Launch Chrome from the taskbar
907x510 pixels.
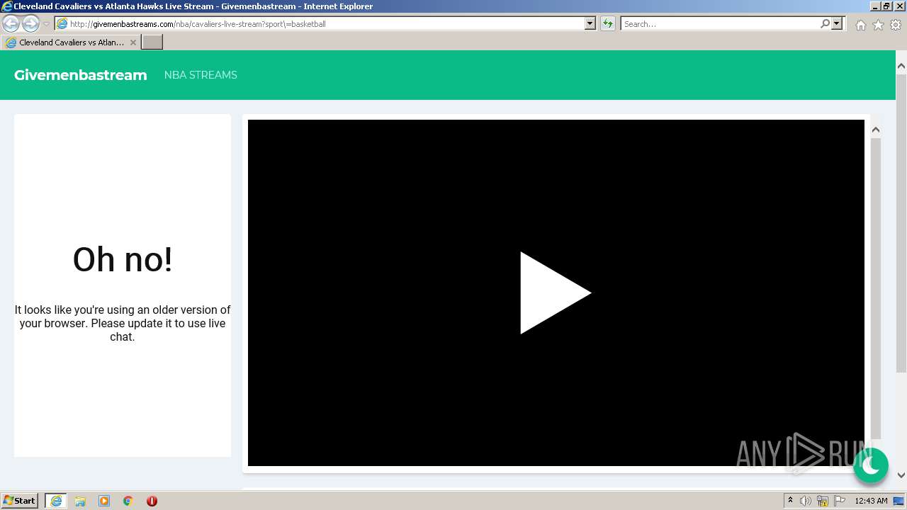tap(128, 501)
